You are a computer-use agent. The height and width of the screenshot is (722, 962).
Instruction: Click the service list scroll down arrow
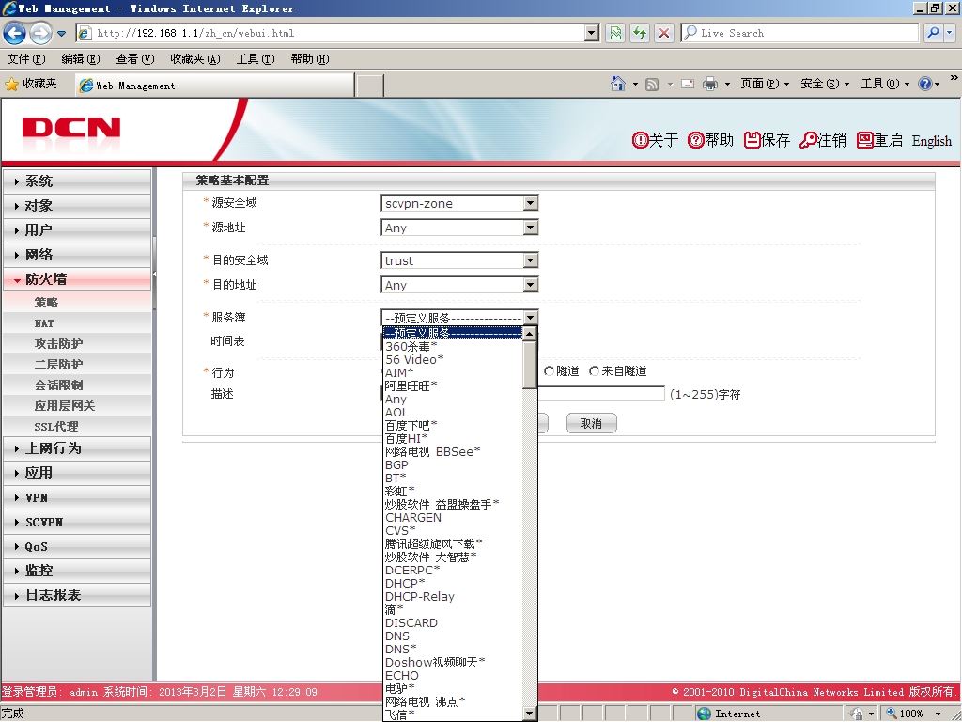pos(530,714)
